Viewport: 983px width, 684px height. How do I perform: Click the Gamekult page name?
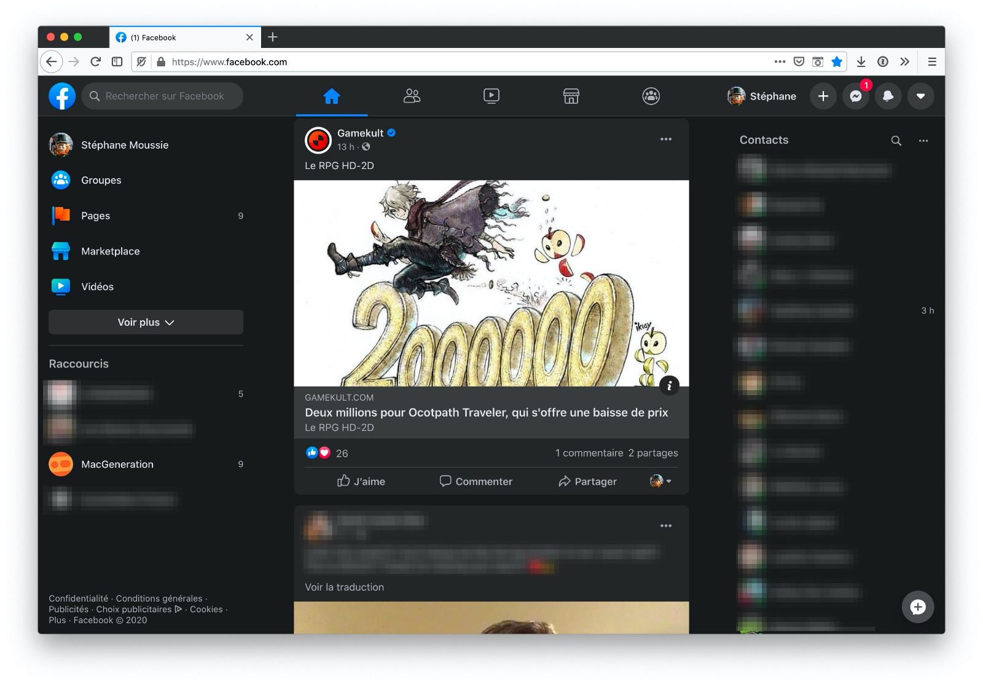click(360, 133)
